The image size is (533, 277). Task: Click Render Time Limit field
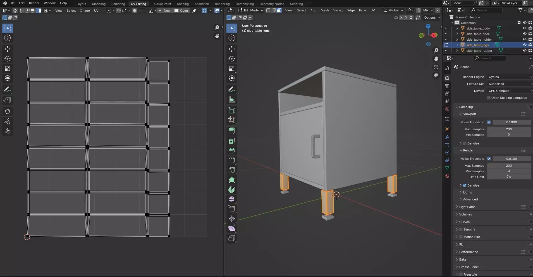509,177
